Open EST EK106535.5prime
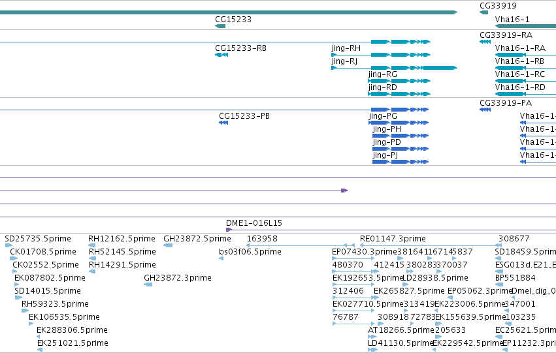 tap(64, 317)
